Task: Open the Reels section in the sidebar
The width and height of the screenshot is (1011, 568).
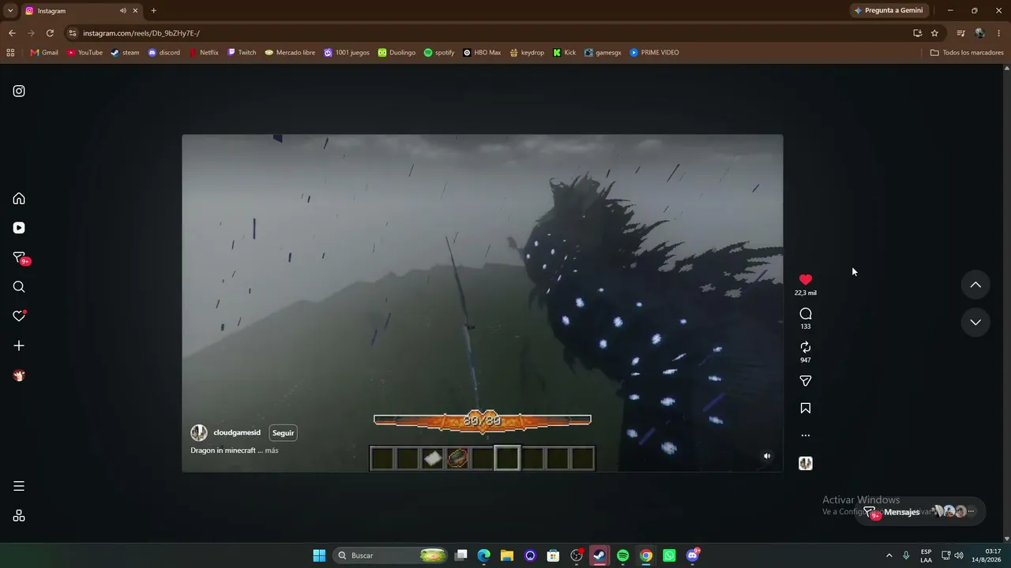Action: pyautogui.click(x=19, y=228)
